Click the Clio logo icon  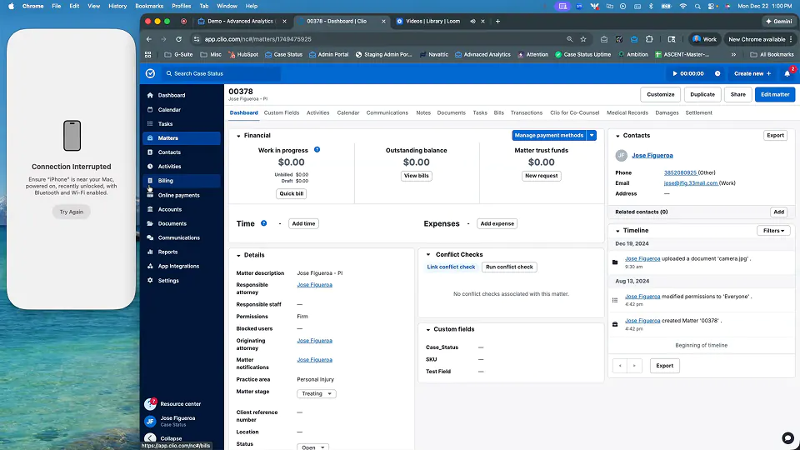(150, 73)
